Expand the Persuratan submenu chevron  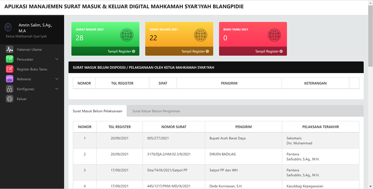coord(57,59)
